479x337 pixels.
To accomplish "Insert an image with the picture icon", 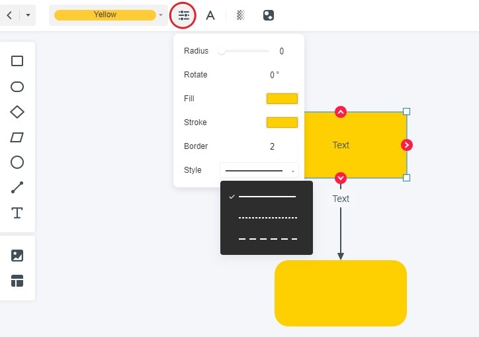I will point(17,256).
